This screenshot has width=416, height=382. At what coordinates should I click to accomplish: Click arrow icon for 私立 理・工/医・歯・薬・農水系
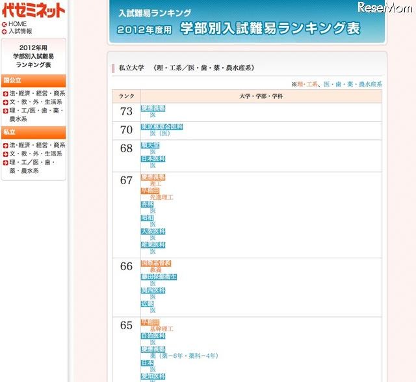pyautogui.click(x=5, y=162)
